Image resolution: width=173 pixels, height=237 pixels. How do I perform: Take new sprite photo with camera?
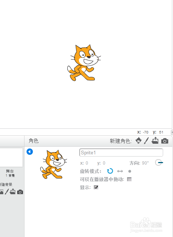pyautogui.click(x=165, y=141)
